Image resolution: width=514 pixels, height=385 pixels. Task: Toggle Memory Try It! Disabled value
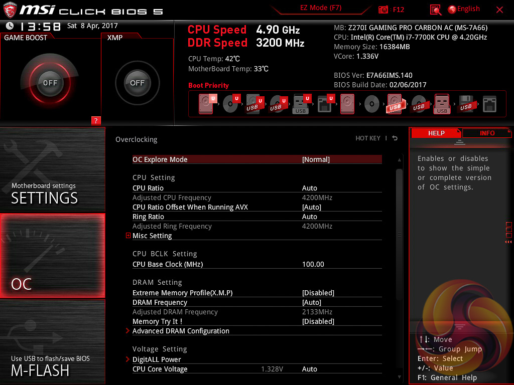click(x=318, y=321)
